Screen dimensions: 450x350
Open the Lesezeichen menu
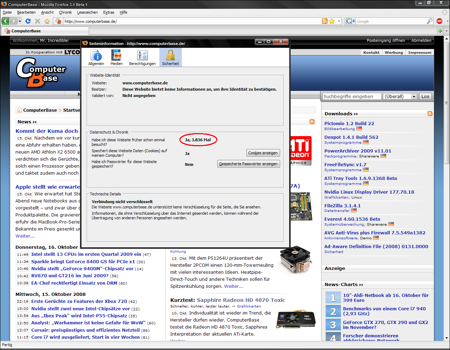[87, 12]
